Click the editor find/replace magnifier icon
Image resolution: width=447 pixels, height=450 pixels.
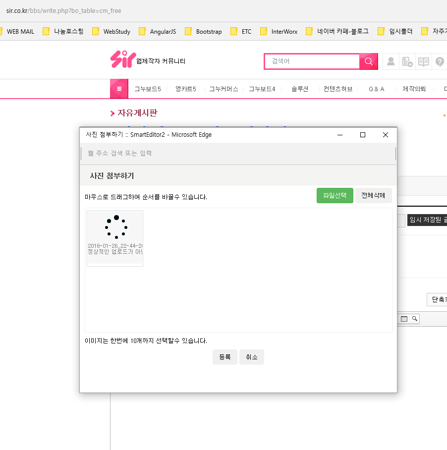pyautogui.click(x=414, y=319)
